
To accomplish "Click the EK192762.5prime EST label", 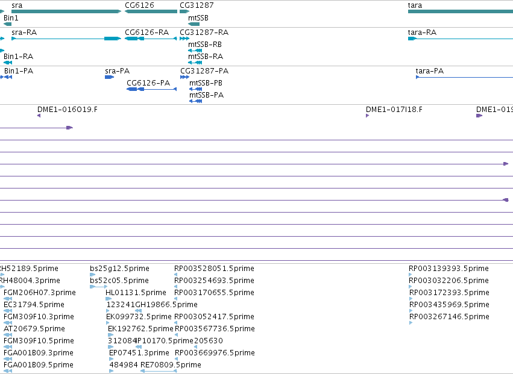I will (140, 329).
